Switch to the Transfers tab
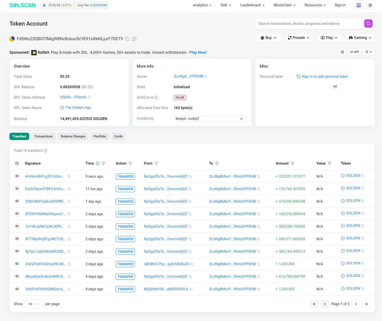Viewport: 382px width, 321px height. tap(19, 136)
